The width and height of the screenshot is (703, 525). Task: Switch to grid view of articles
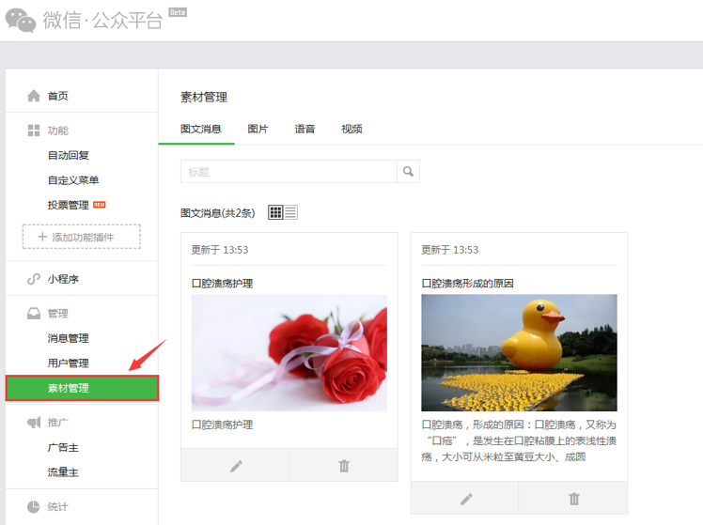pos(275,212)
